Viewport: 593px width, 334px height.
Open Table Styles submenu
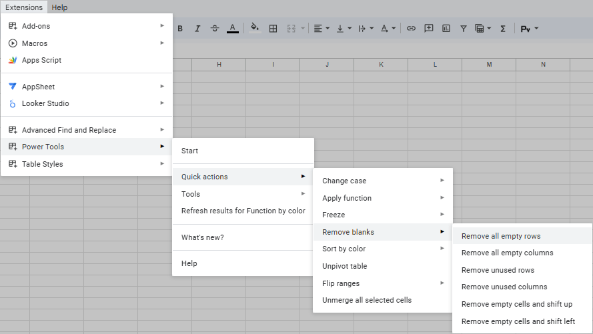[87, 163]
